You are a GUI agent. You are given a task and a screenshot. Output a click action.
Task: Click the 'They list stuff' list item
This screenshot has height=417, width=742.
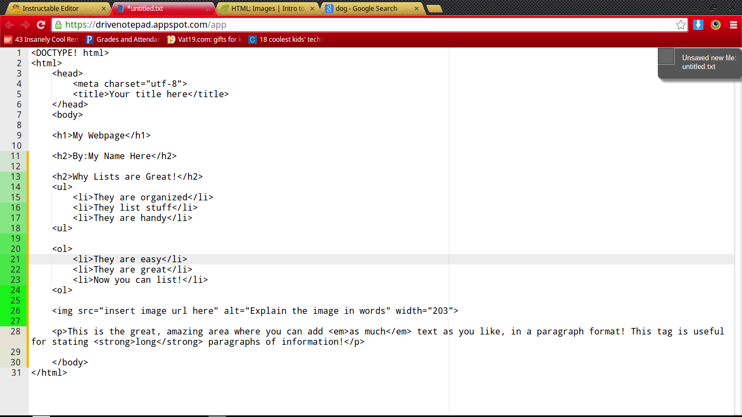(x=135, y=208)
